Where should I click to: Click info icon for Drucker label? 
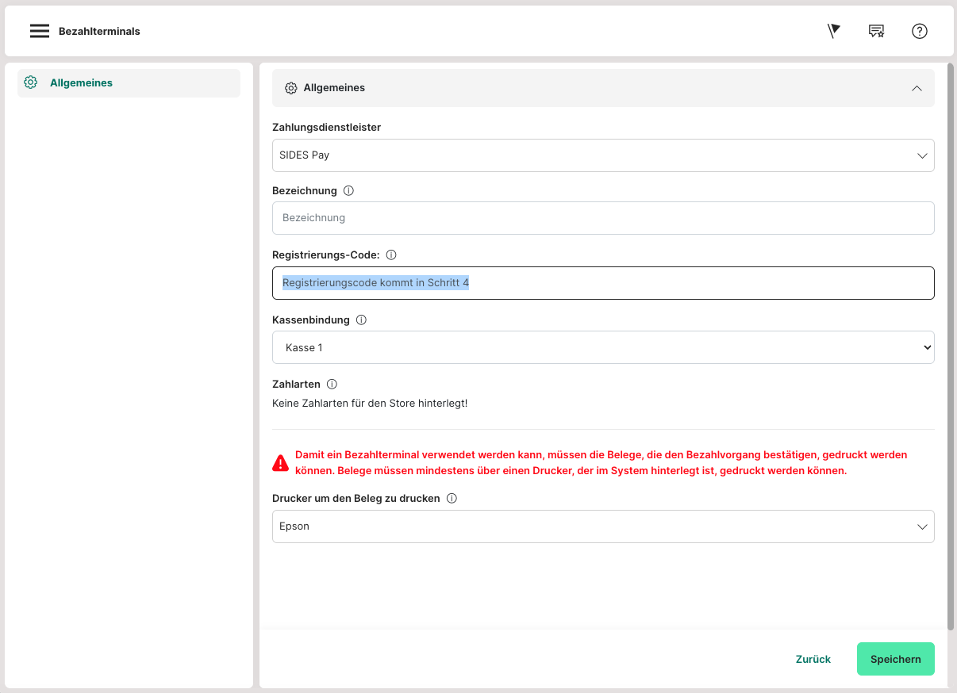[x=452, y=499]
